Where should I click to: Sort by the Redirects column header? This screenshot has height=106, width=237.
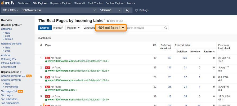click(209, 52)
